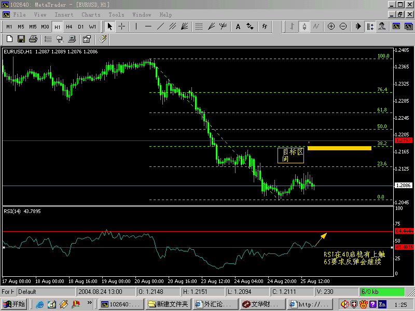
Task: Switch to W1 weekly timeframe
Action: pos(93,27)
